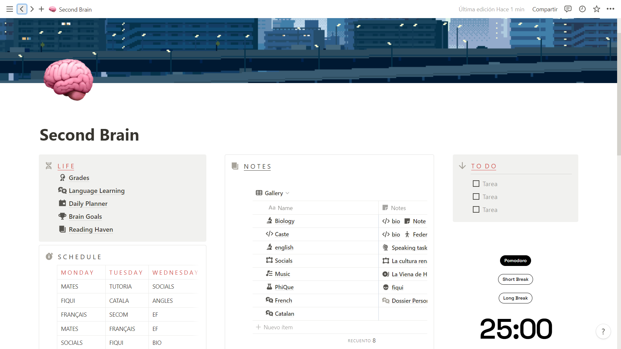Check the third Tarea checkbox
This screenshot has width=621, height=349.
[476, 210]
